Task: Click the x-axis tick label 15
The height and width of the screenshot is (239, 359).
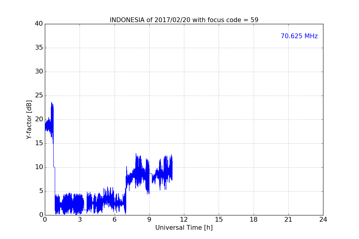Action: tap(219, 220)
